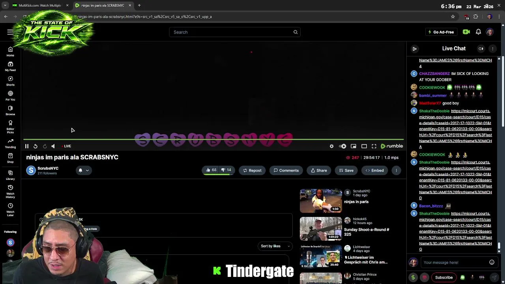This screenshot has height=284, width=505.
Task: Share this video
Action: [319, 170]
